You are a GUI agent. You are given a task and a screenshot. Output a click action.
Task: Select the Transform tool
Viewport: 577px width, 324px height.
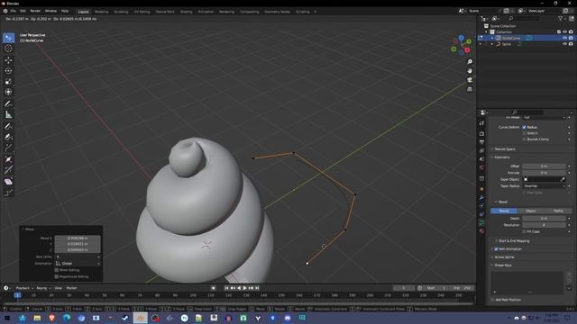click(x=8, y=92)
